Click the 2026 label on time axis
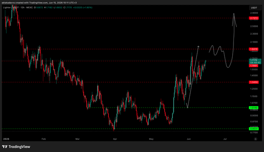The width and height of the screenshot is (264, 152). (x=6, y=139)
